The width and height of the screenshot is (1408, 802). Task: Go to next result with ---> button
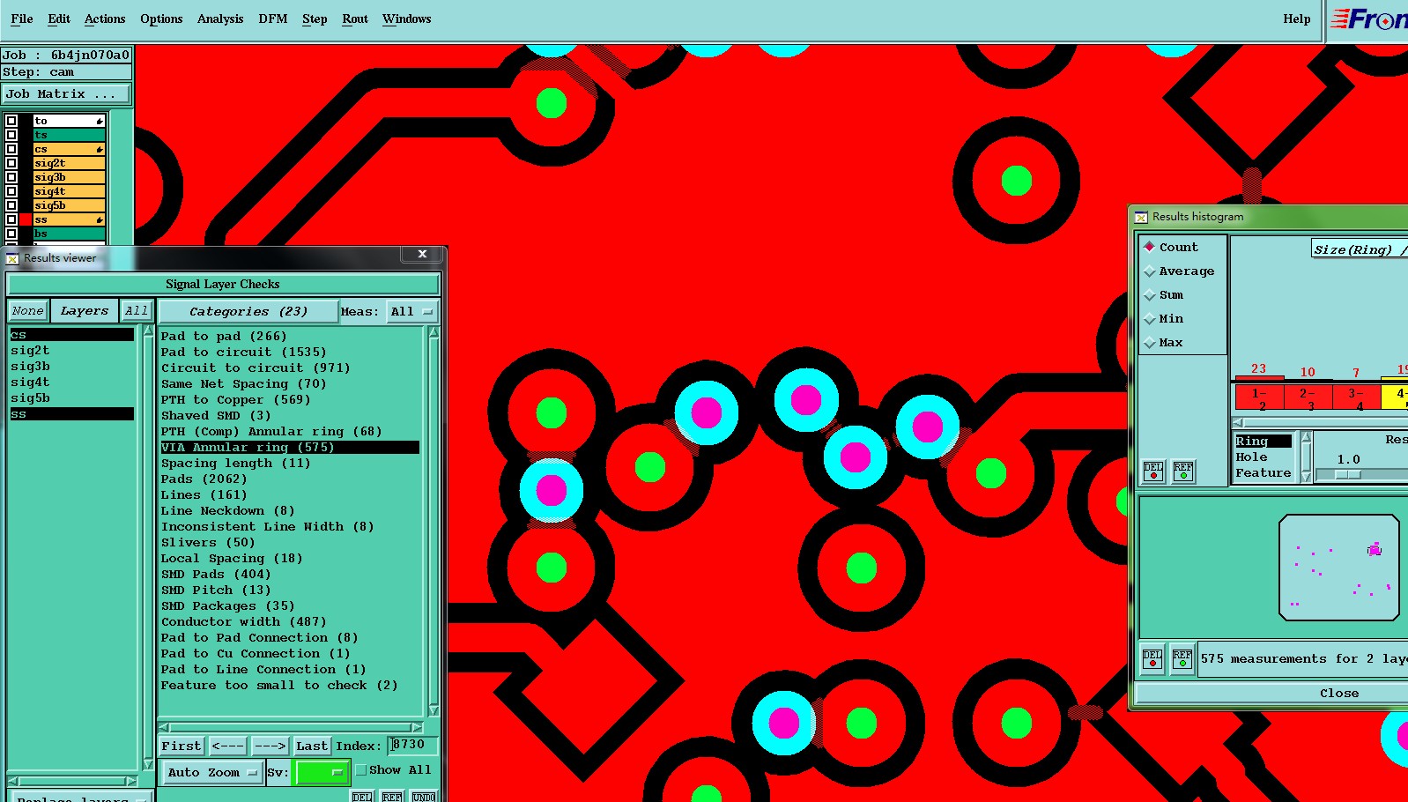point(270,746)
